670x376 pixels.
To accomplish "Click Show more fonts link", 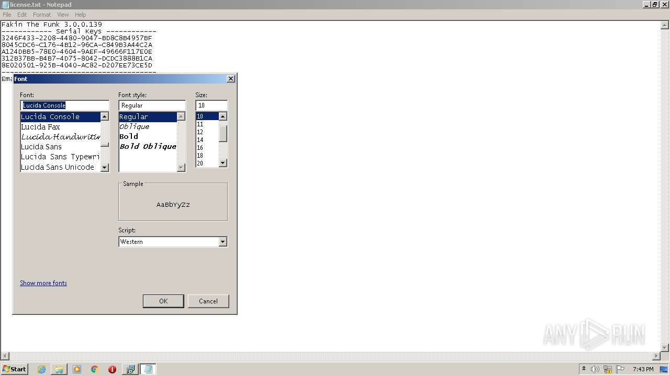I will tap(43, 283).
